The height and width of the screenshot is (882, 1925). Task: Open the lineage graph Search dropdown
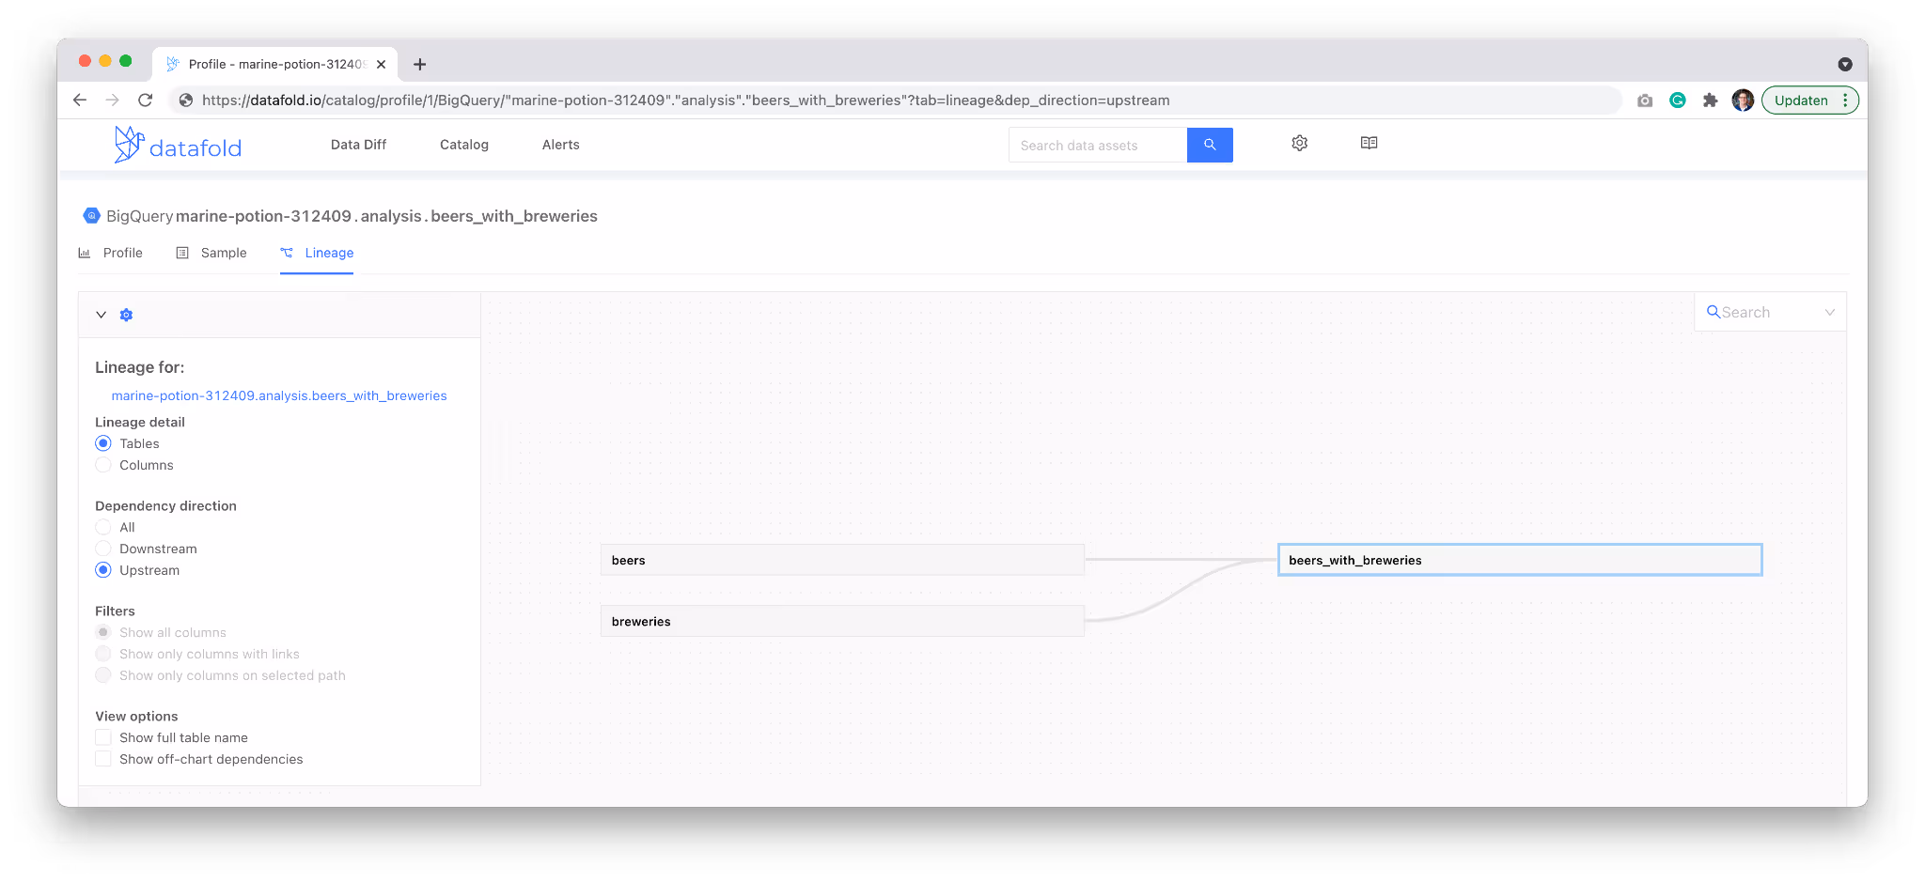coord(1770,312)
